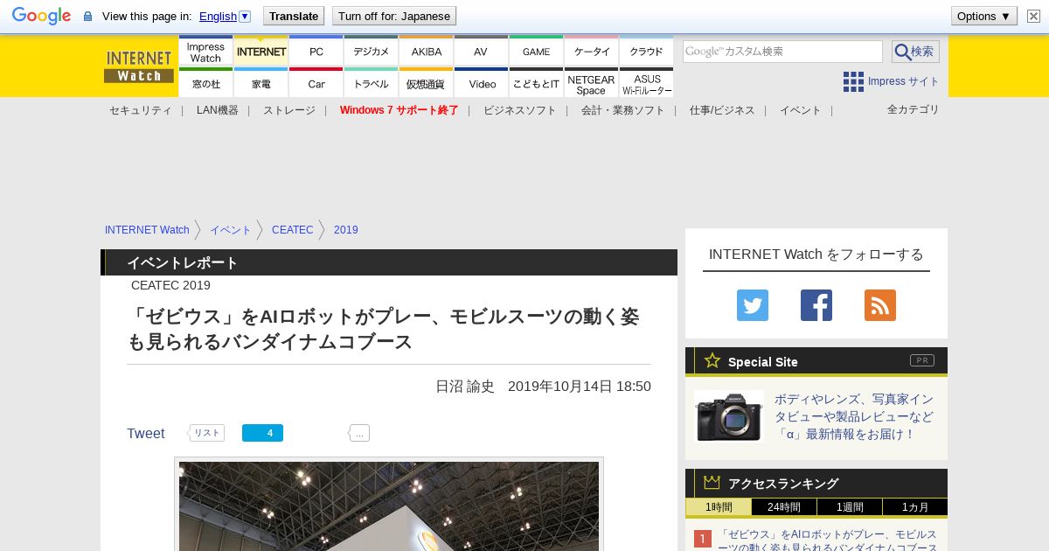This screenshot has height=551, width=1049.
Task: Click the INTERNET Watch site logo
Action: [139, 66]
